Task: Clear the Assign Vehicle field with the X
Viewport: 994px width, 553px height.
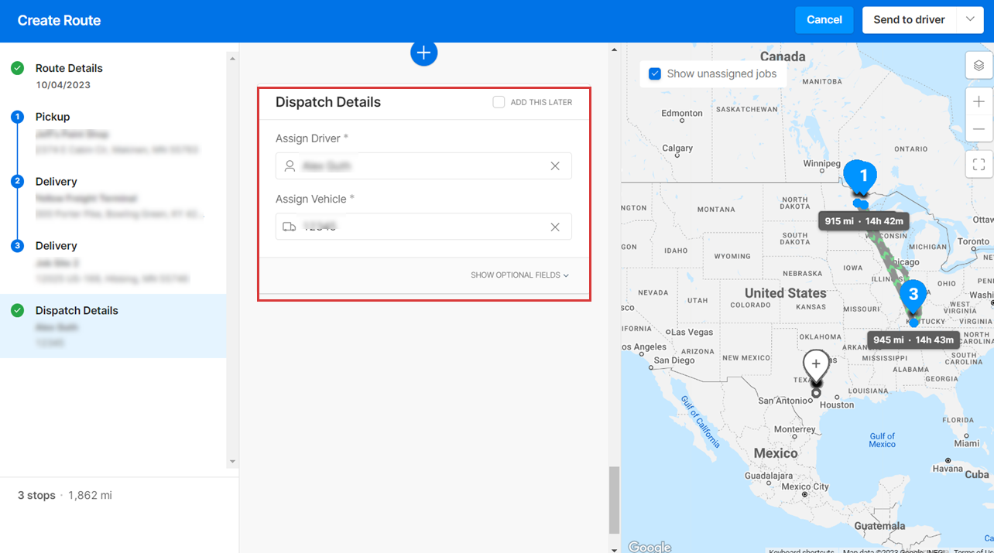Action: 555,226
